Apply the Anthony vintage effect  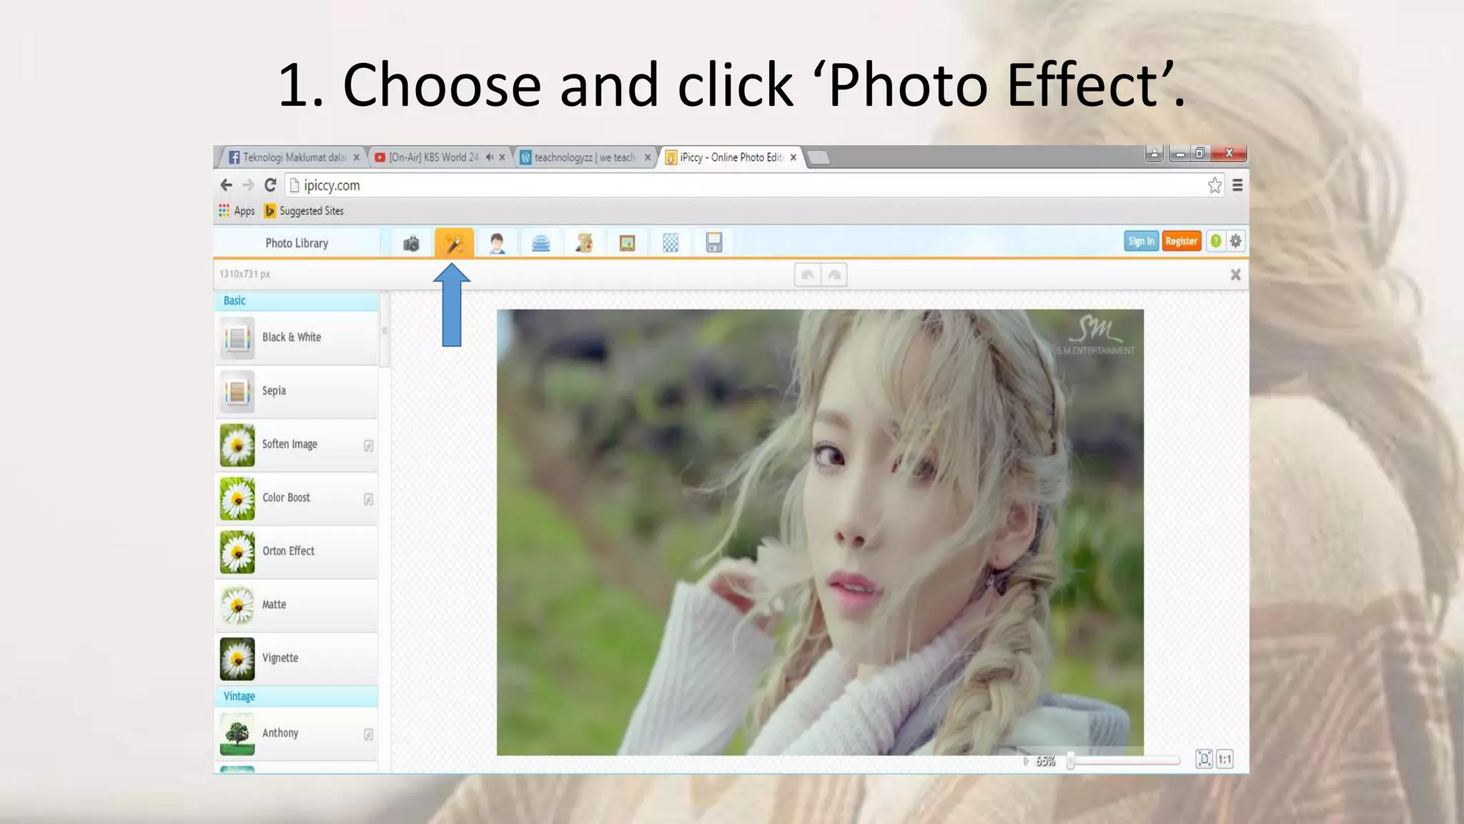pyautogui.click(x=296, y=734)
